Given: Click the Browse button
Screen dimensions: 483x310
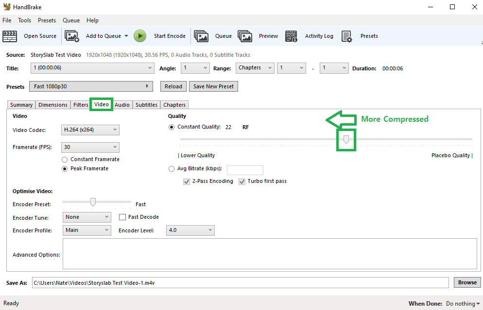Looking at the screenshot, I should point(467,282).
